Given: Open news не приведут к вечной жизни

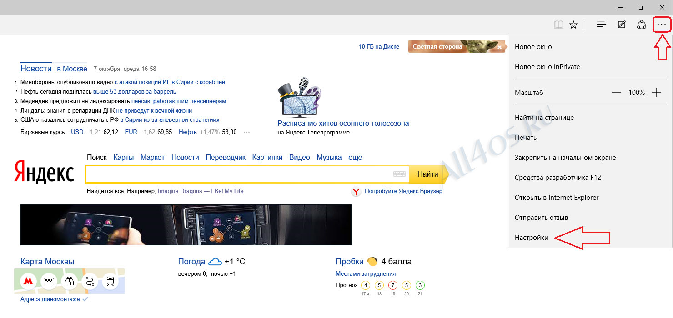Looking at the screenshot, I should click(x=154, y=111).
